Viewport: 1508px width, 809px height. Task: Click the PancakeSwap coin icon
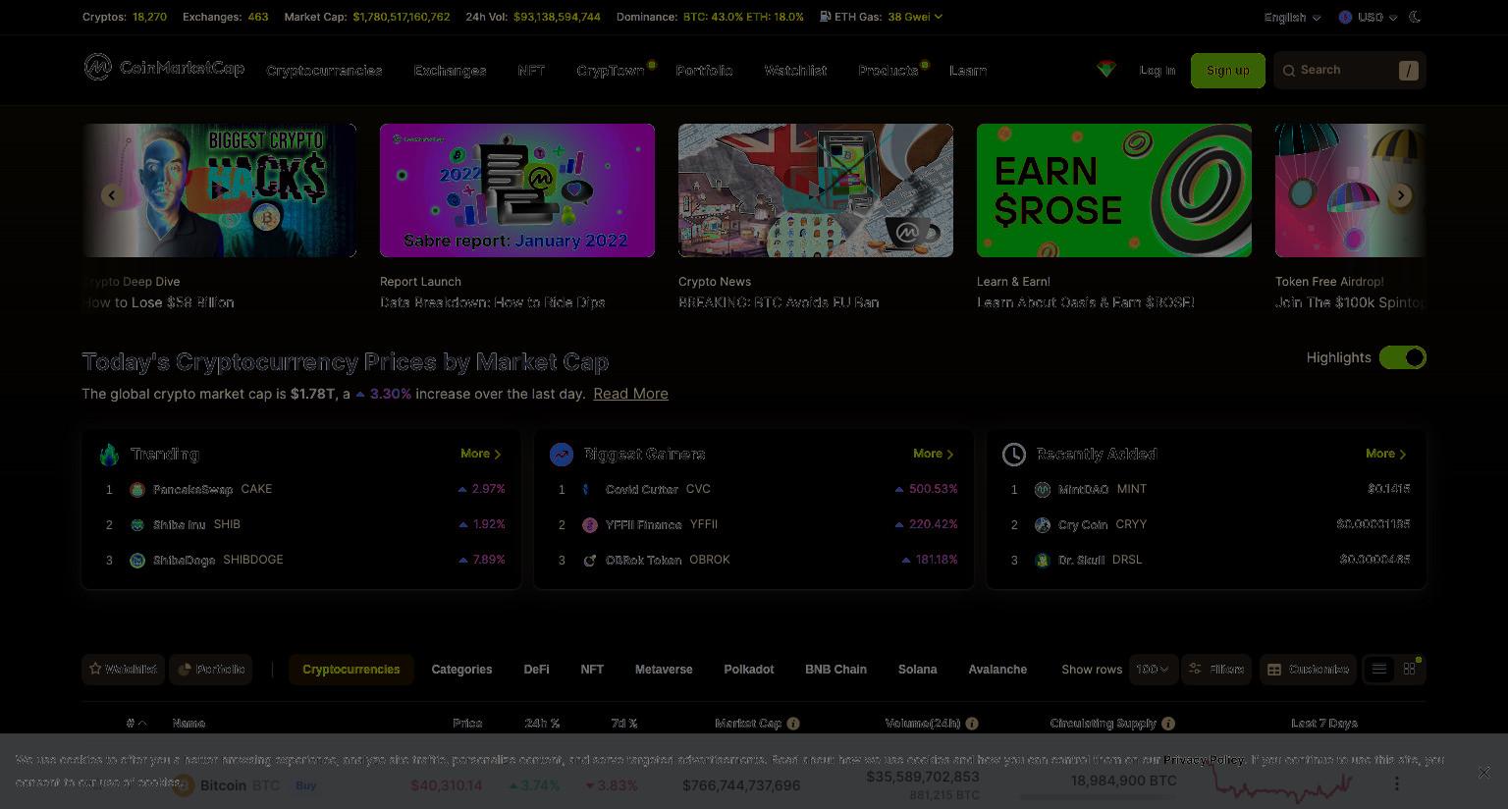click(137, 490)
